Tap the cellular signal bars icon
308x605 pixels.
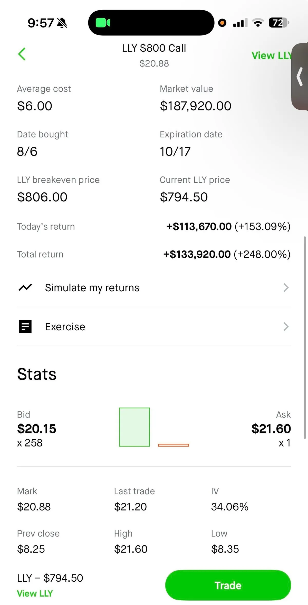240,23
